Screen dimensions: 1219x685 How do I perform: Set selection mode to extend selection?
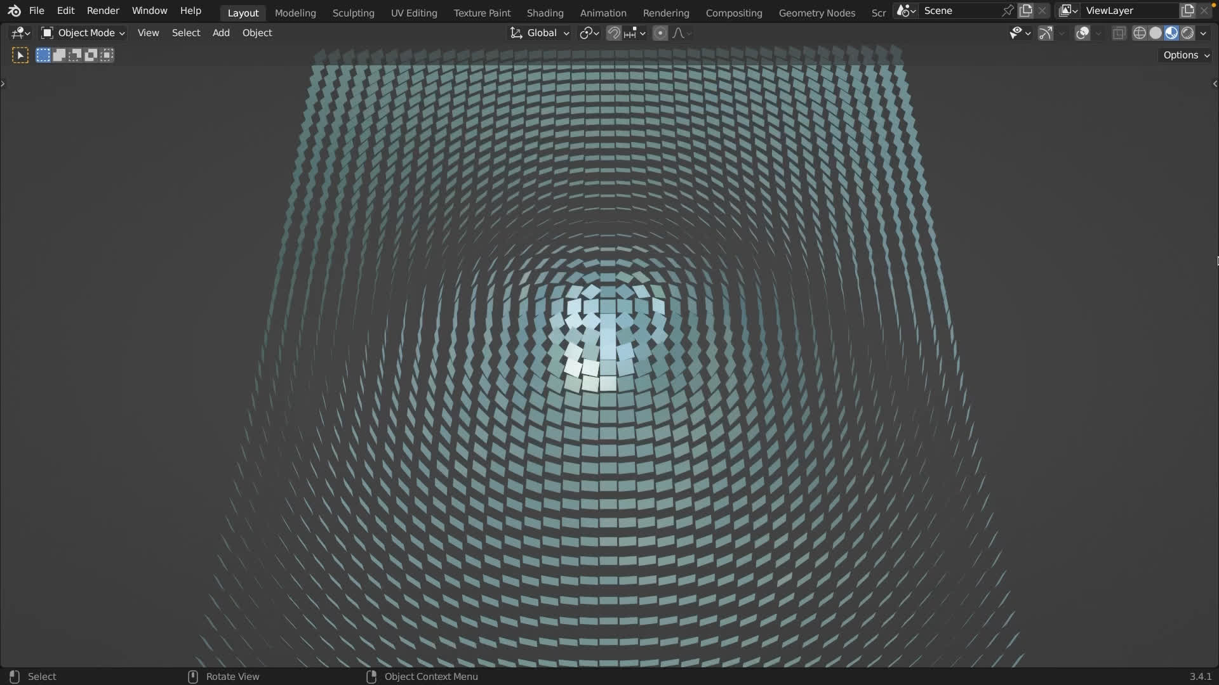point(59,55)
